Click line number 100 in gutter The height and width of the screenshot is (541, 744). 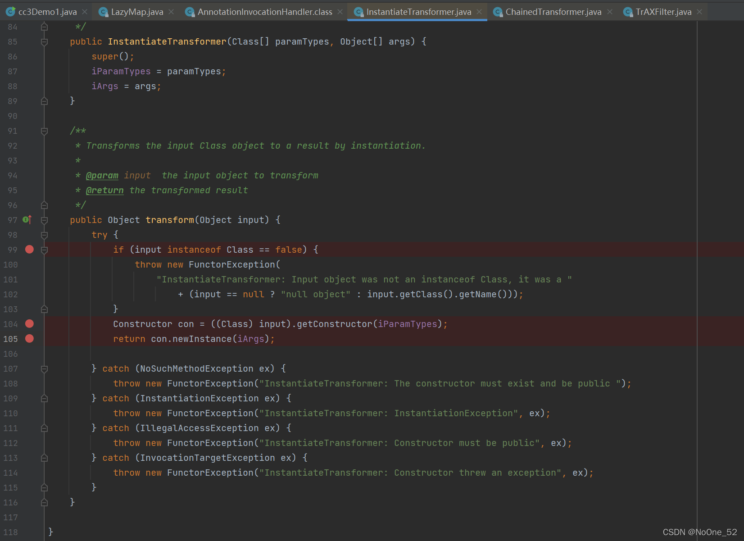[10, 265]
